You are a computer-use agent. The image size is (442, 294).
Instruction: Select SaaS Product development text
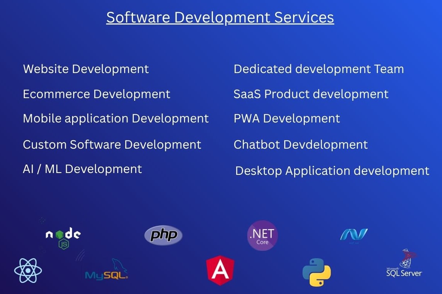[x=311, y=94]
